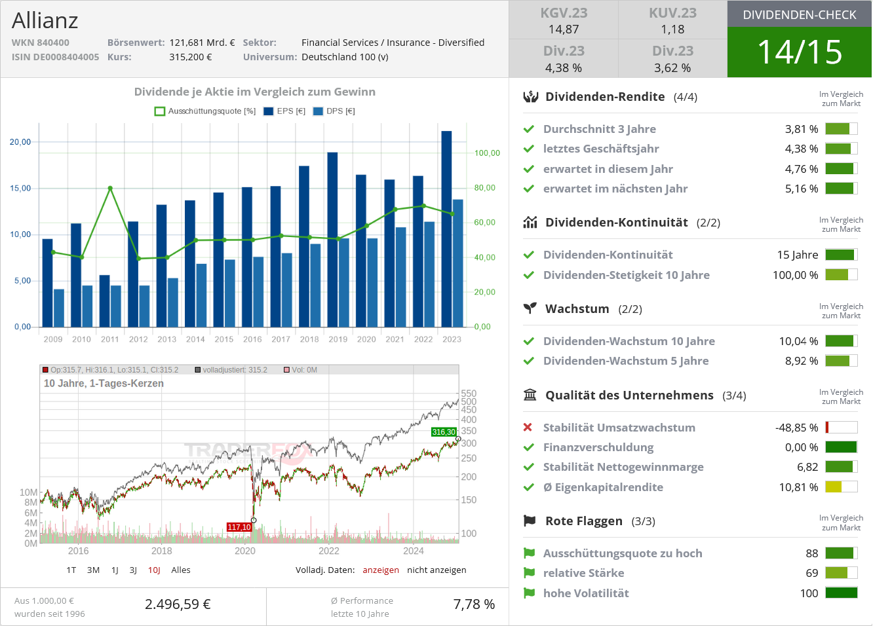Click the Qualität des Unternehmens building icon
Image resolution: width=873 pixels, height=626 pixels.
[530, 395]
